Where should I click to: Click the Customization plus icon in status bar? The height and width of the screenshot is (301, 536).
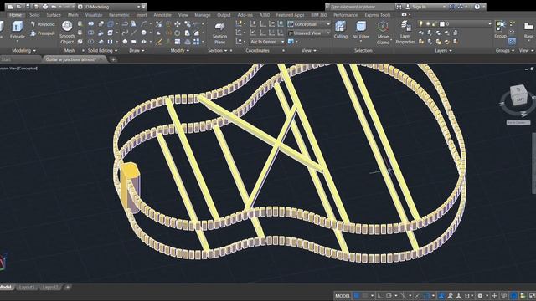(494, 296)
